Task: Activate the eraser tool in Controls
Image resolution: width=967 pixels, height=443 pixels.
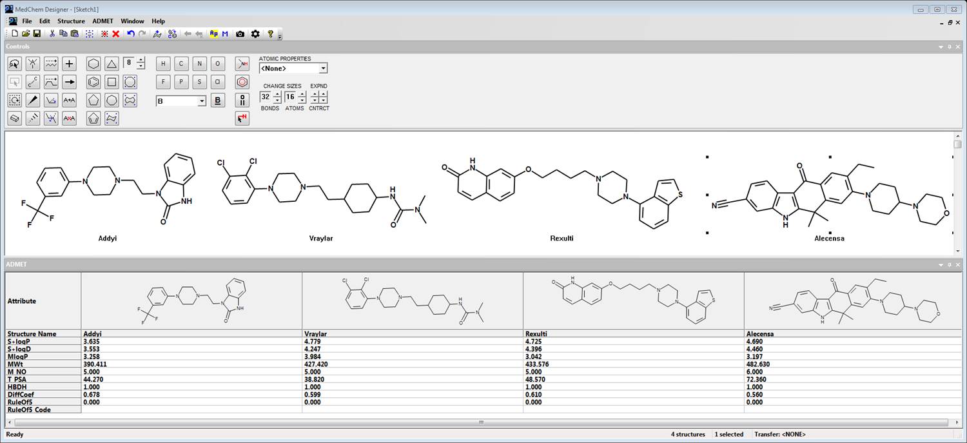Action: point(14,118)
